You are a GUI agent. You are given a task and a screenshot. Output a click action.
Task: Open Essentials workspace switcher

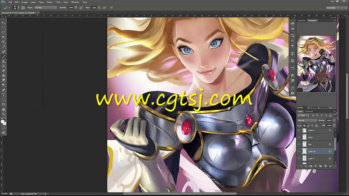click(x=336, y=8)
